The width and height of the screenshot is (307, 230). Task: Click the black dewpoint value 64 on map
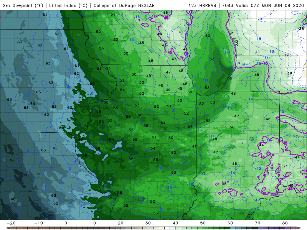point(33,103)
